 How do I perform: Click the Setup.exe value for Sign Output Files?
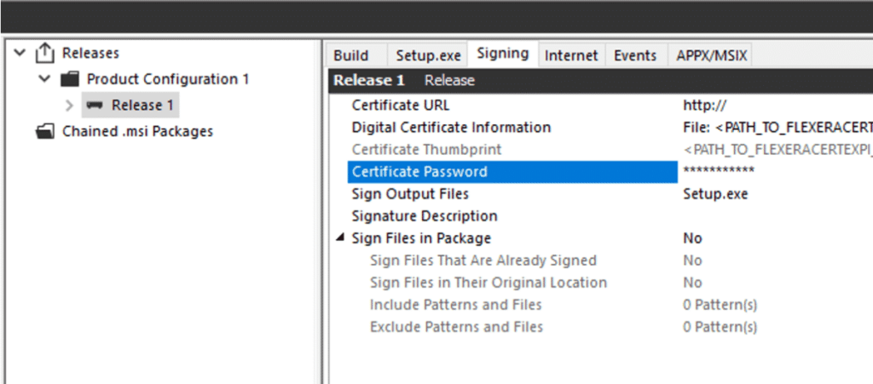[x=715, y=194]
